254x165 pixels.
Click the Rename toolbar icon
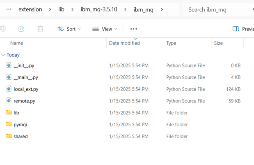(3, 29)
